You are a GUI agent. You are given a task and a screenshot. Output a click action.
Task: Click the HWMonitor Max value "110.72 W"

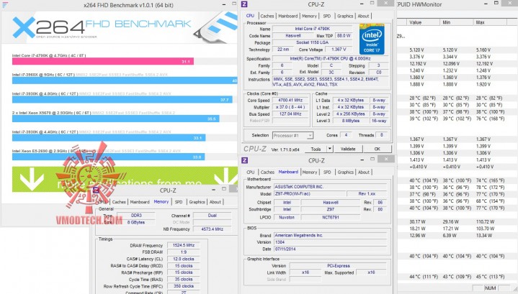coord(486,222)
